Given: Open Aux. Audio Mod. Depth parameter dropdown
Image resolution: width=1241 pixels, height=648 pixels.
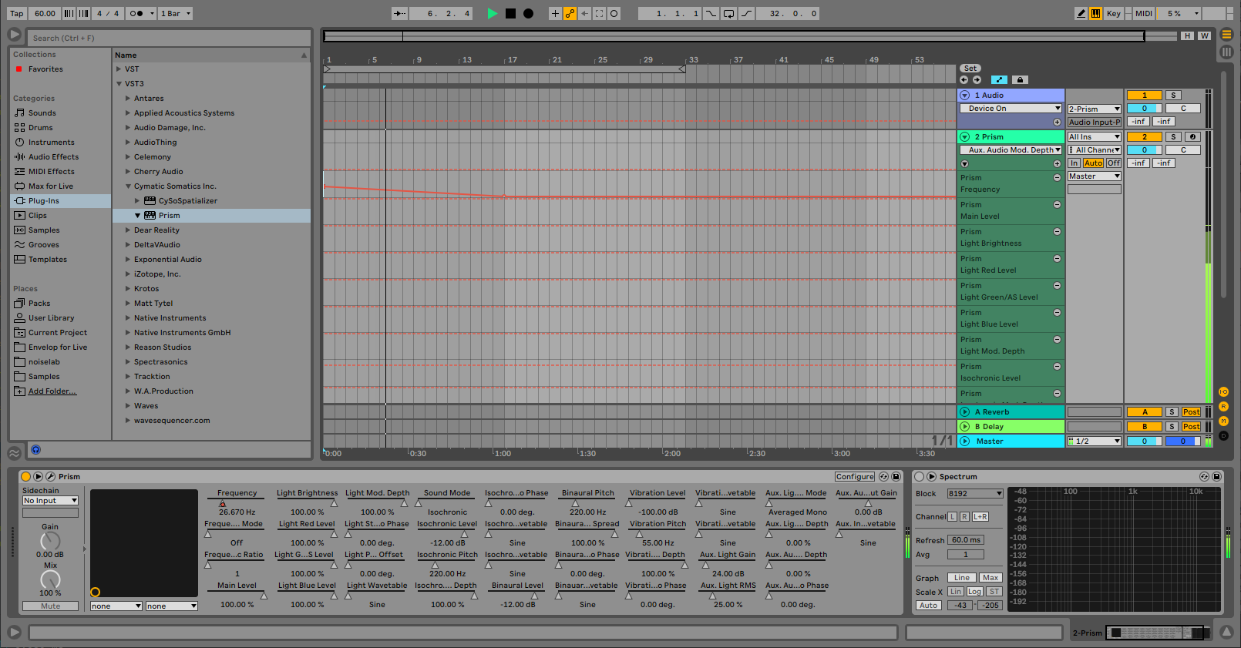Looking at the screenshot, I should tap(1011, 150).
